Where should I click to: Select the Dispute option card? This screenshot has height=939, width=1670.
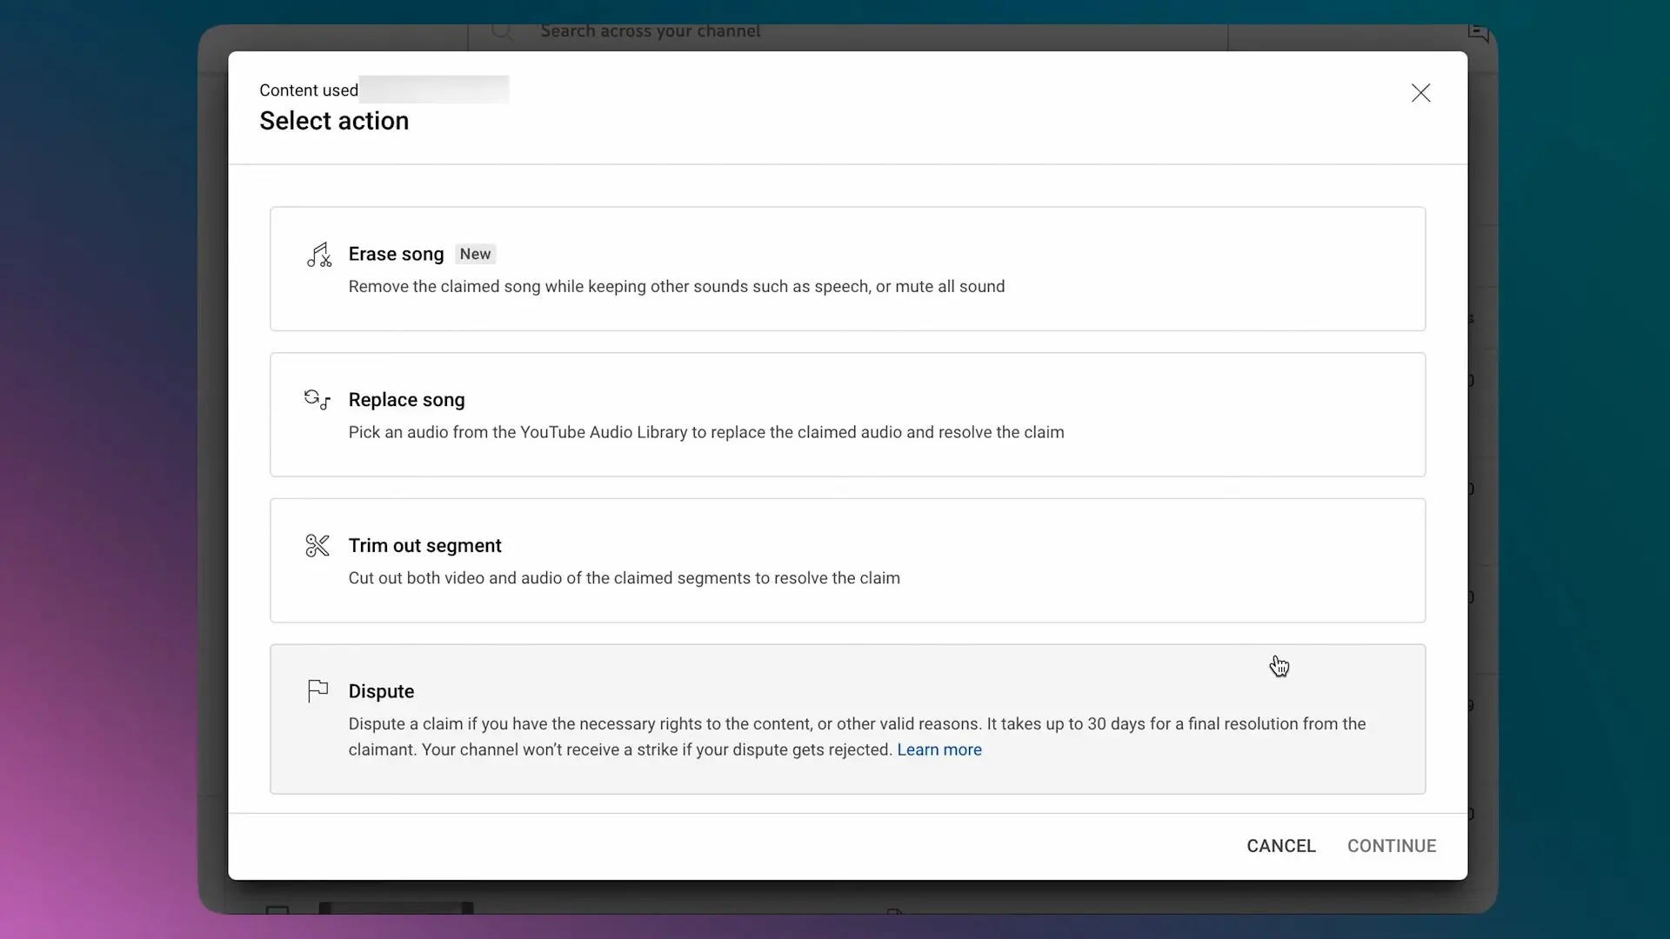[847, 719]
